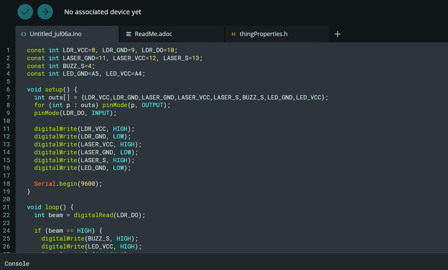Click line number 10 in the gutter

[6, 121]
